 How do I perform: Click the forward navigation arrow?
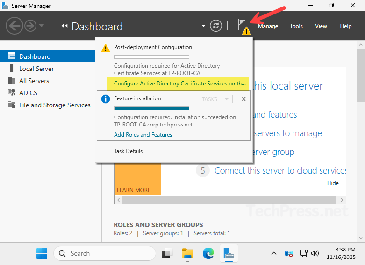coord(30,26)
